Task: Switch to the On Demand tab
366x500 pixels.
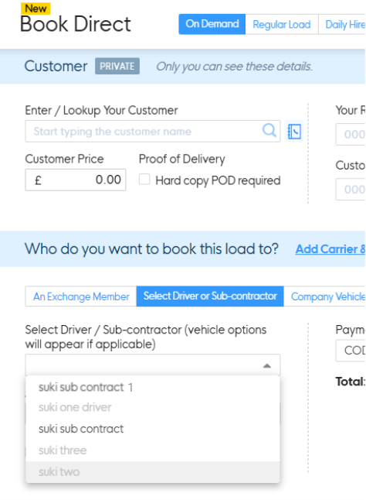Action: tap(212, 24)
